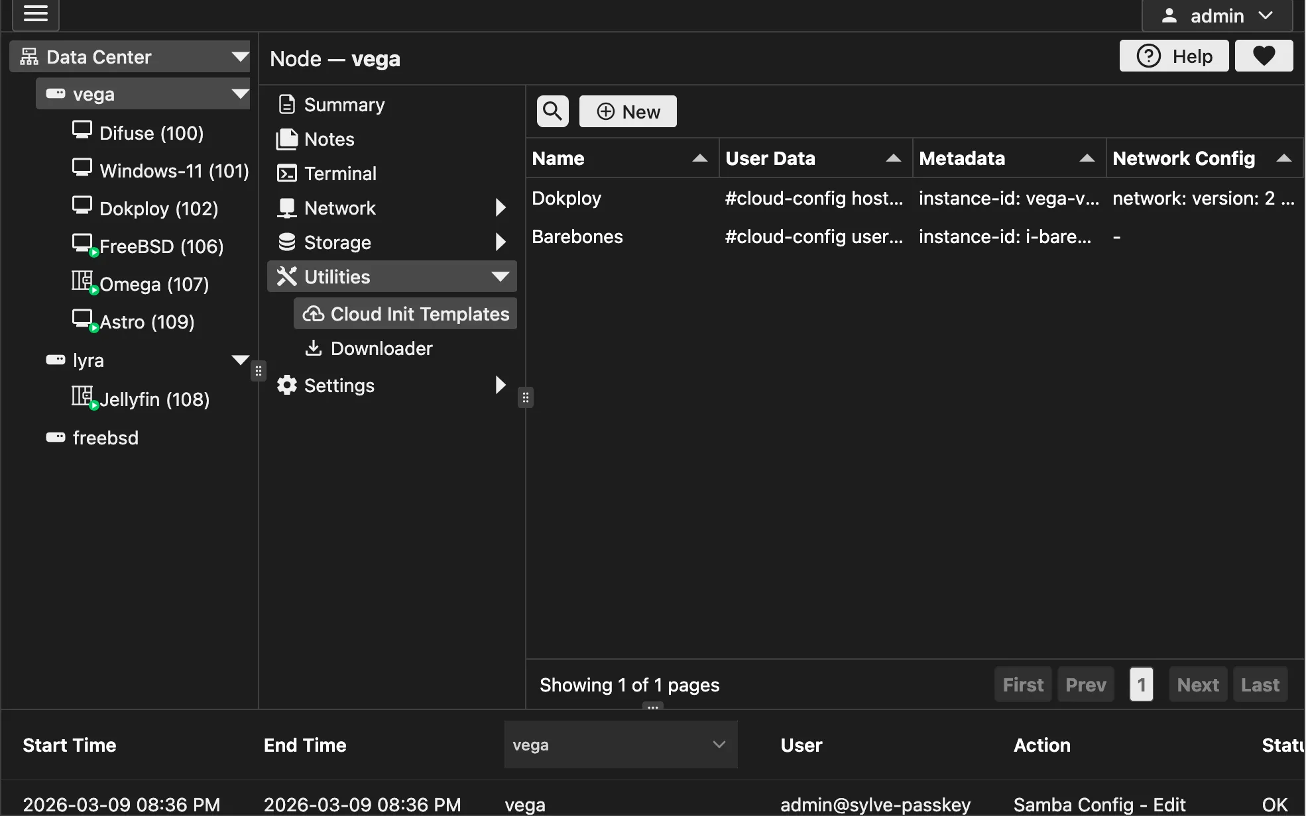Go to the Last page of results
The image size is (1306, 816).
[x=1260, y=684]
